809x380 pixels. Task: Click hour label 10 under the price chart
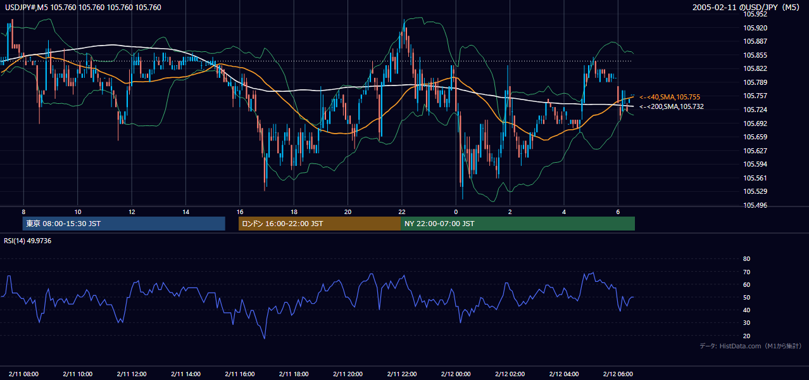tap(77, 211)
